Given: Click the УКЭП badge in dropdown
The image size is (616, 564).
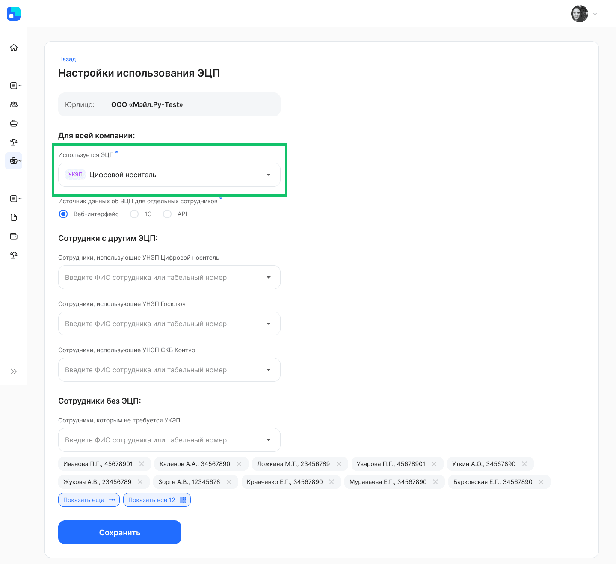Looking at the screenshot, I should point(75,175).
